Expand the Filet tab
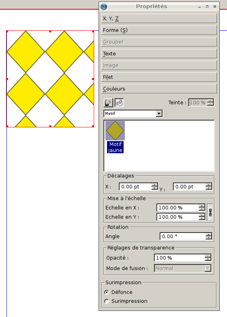227x317 pixels. [x=159, y=77]
